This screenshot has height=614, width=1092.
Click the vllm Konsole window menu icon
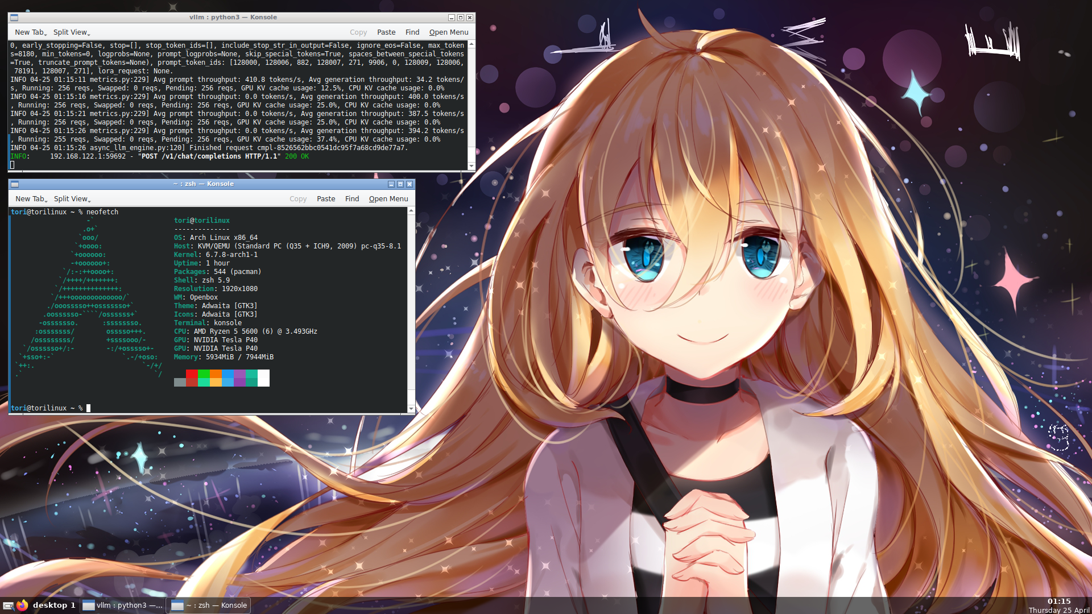click(x=14, y=18)
